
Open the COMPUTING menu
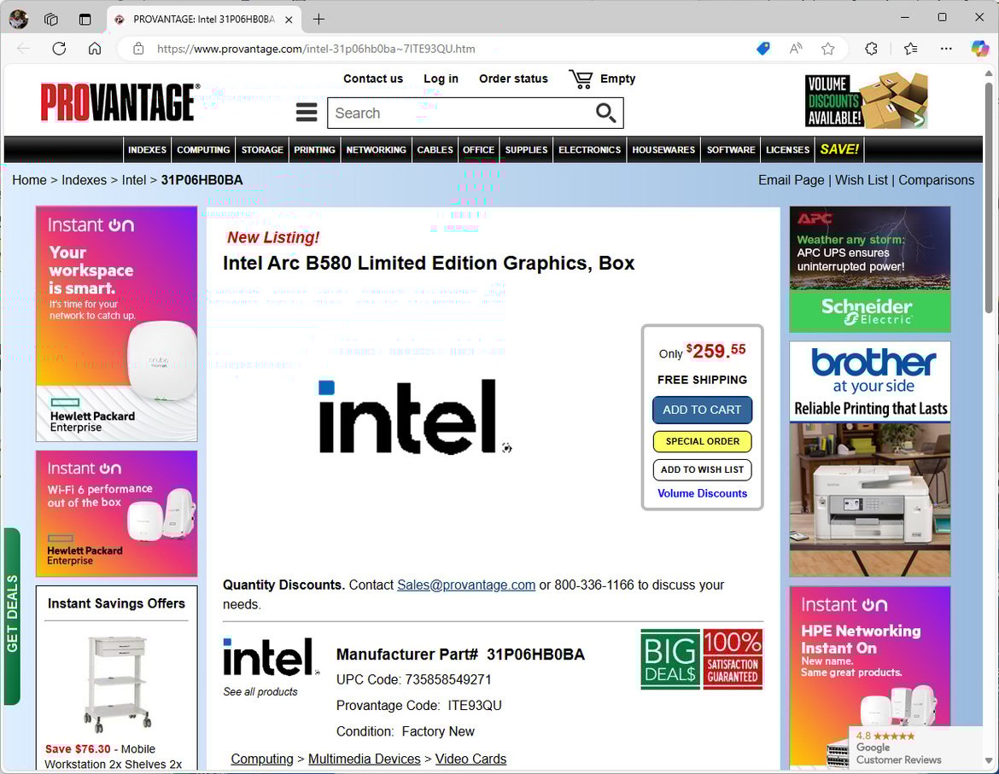[203, 149]
